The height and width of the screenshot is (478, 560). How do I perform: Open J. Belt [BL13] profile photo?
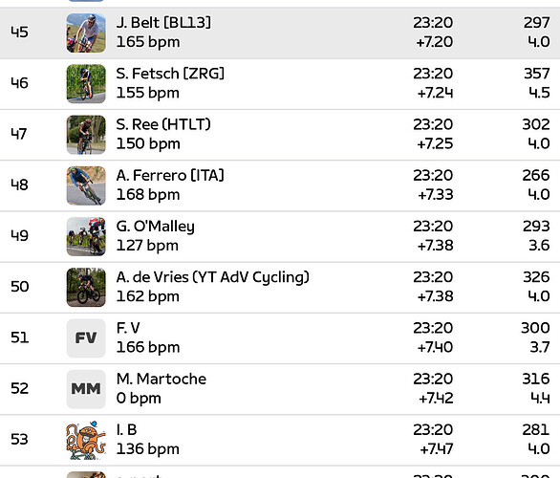pyautogui.click(x=86, y=33)
